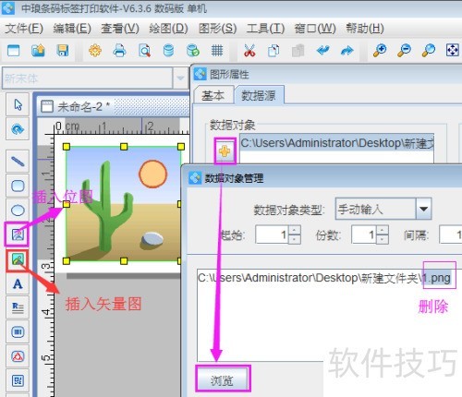This screenshot has width=462, height=397.
Task: Click the 起始 value field
Action: tap(272, 235)
